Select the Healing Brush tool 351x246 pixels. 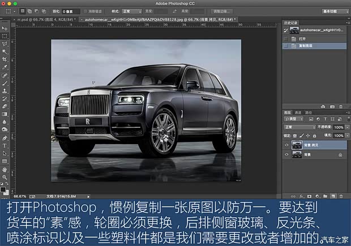(5, 75)
